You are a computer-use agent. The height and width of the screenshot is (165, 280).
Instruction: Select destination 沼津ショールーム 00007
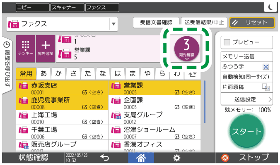[154, 132]
